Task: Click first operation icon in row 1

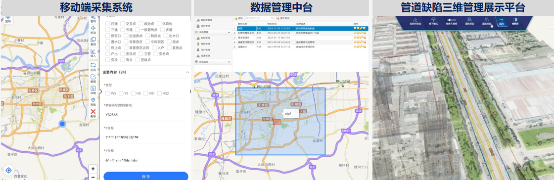Action: pos(355,28)
